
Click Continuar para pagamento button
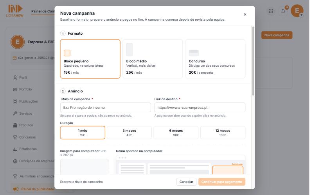pos(222,182)
